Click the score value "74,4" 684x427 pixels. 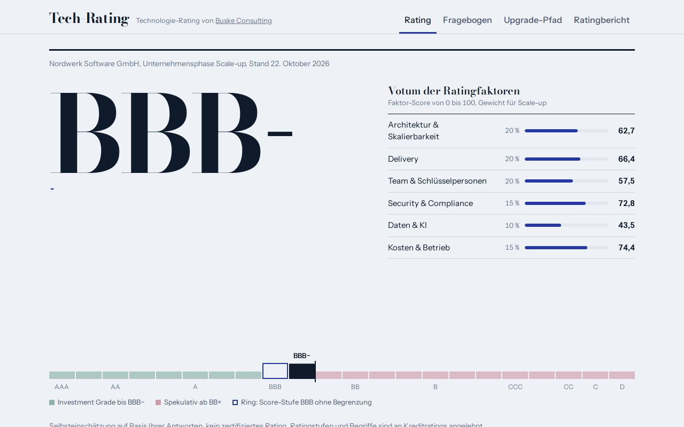[626, 248]
